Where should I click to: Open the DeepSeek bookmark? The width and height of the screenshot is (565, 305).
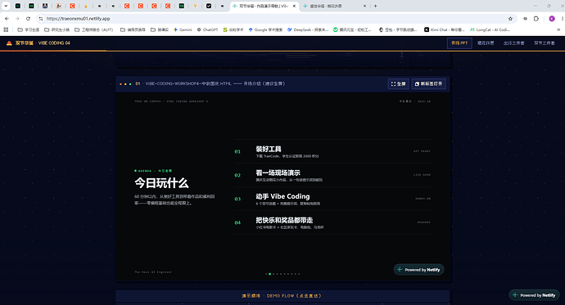pyautogui.click(x=308, y=30)
